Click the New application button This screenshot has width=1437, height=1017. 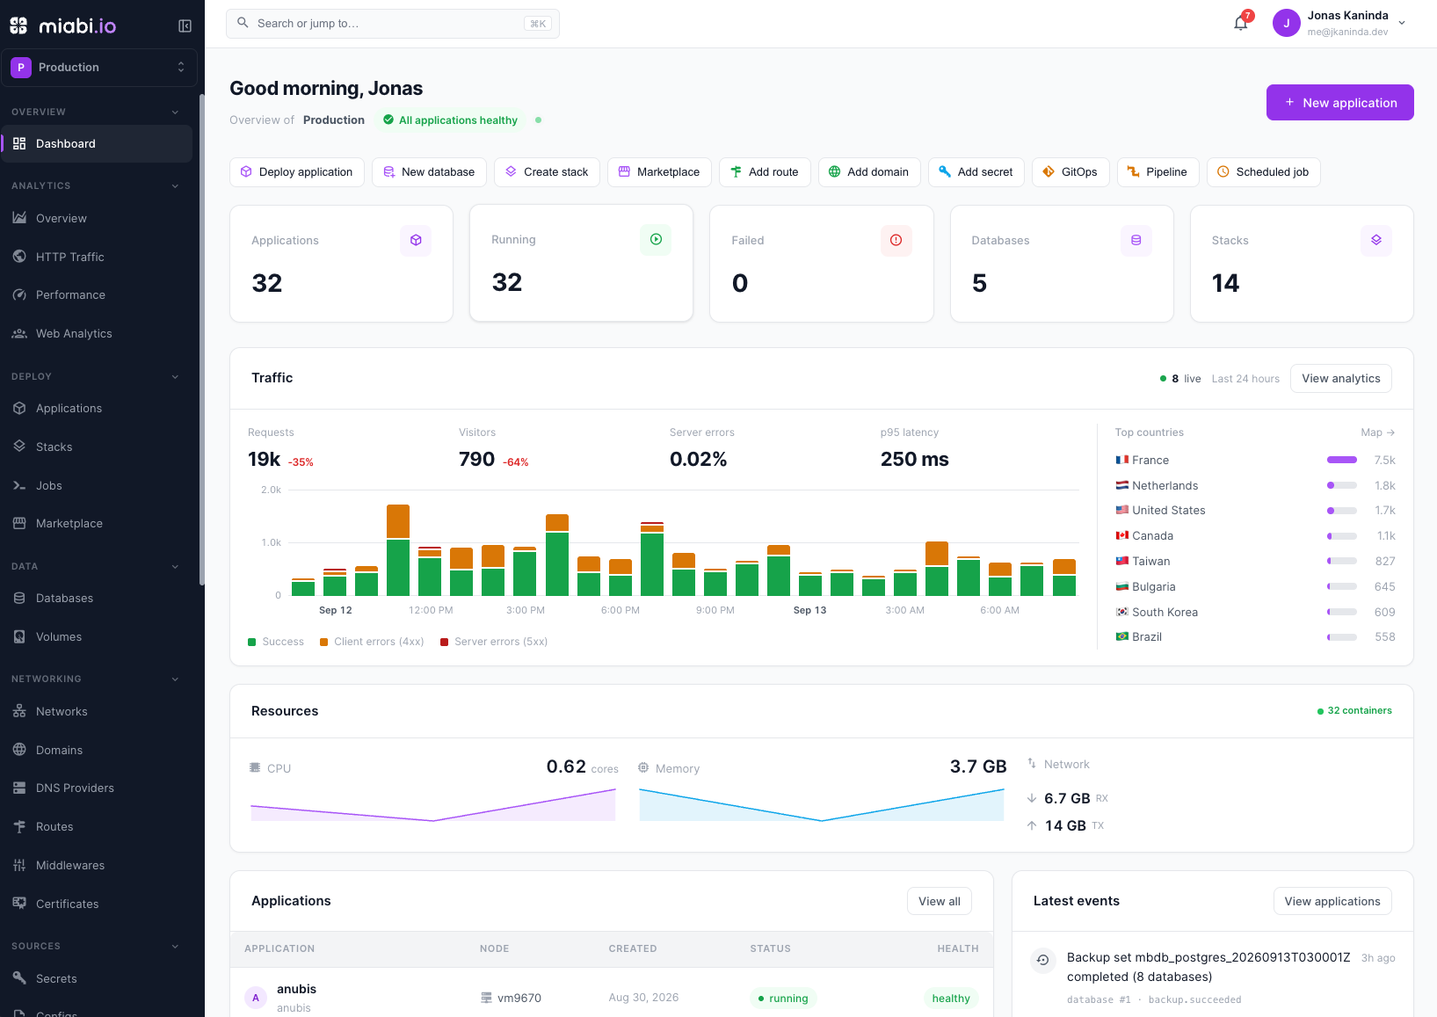point(1339,102)
